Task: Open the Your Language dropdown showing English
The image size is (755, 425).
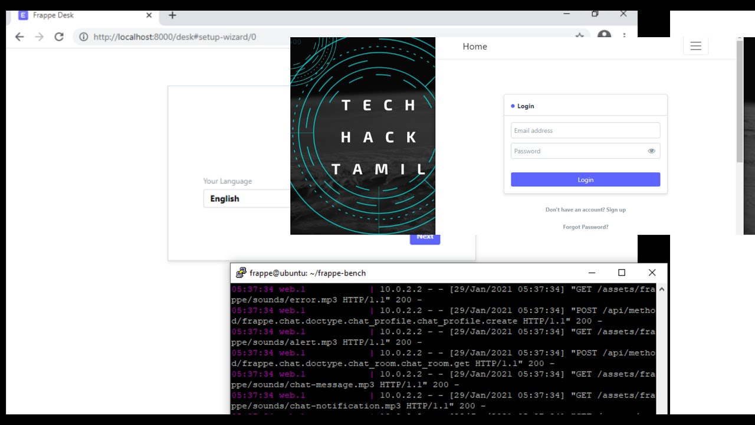Action: coord(247,198)
